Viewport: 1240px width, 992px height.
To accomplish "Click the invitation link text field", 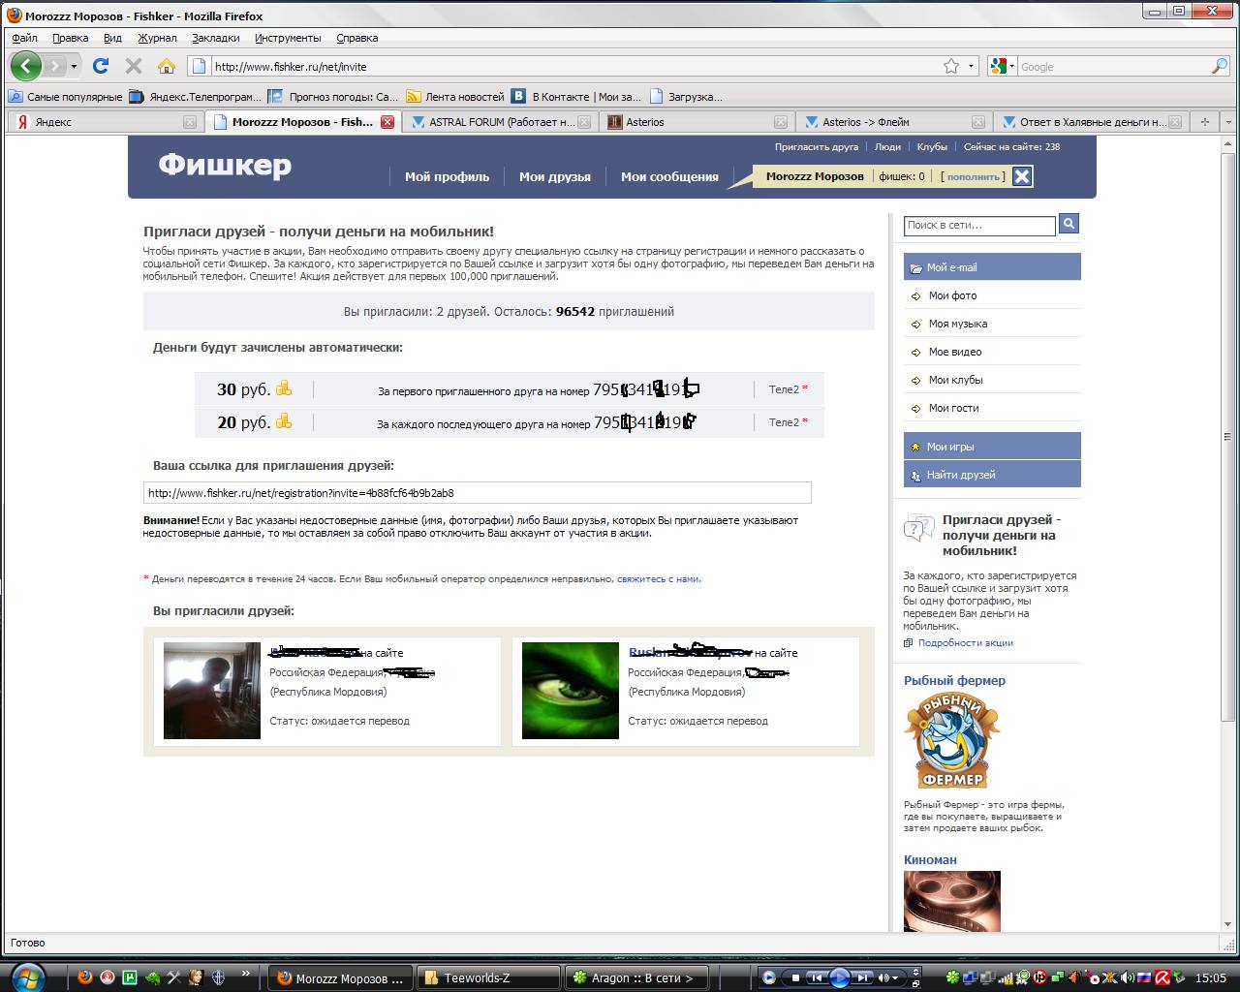I will [477, 493].
